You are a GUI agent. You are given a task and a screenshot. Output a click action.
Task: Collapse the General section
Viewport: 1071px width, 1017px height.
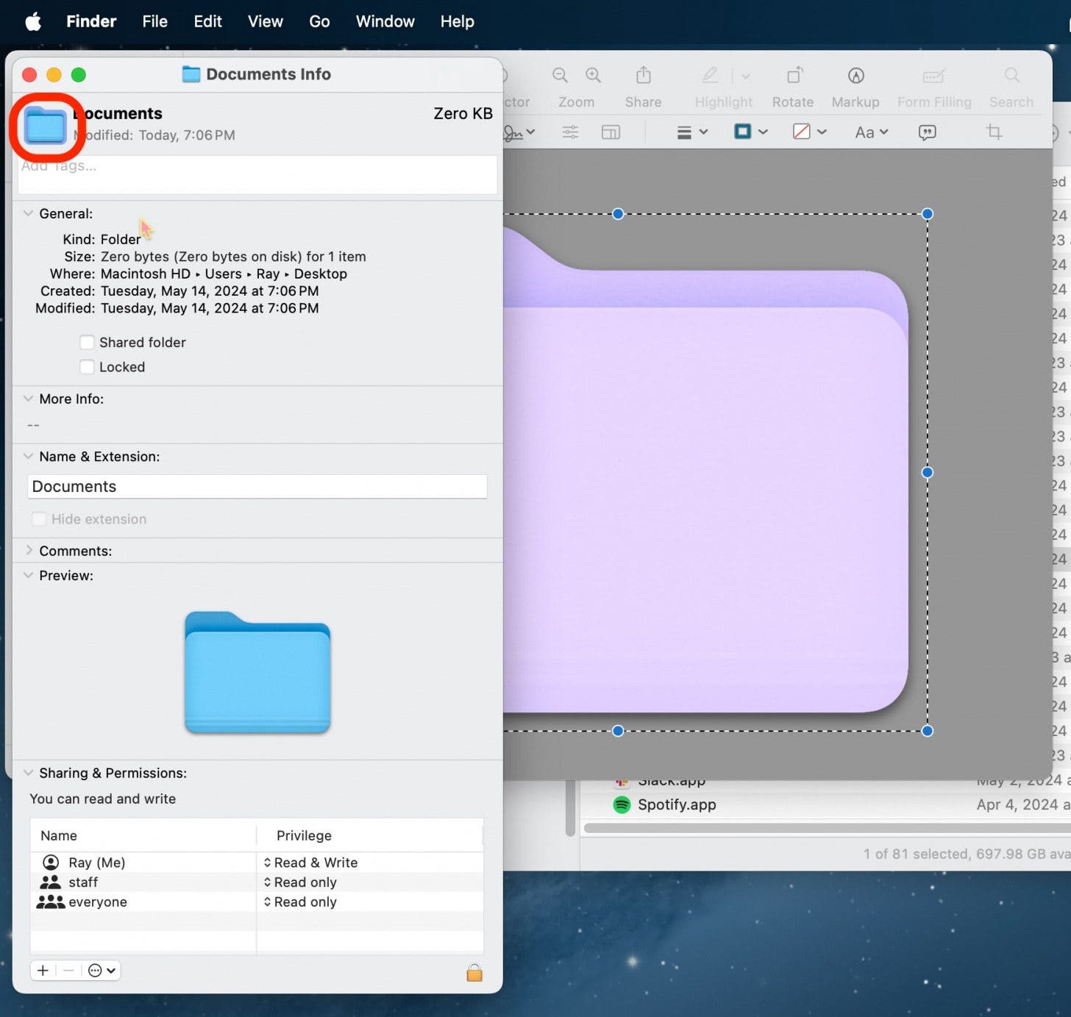28,213
